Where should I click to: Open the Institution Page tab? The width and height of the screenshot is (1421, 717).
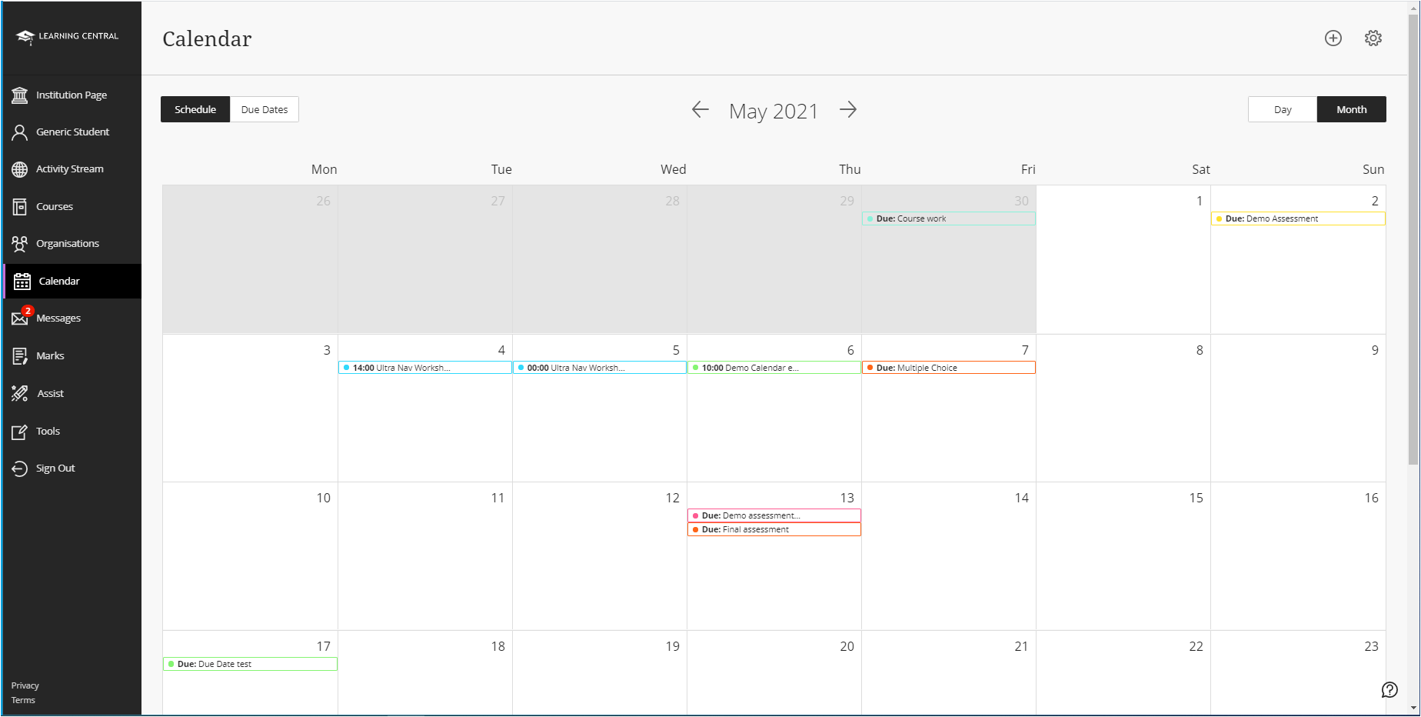72,95
